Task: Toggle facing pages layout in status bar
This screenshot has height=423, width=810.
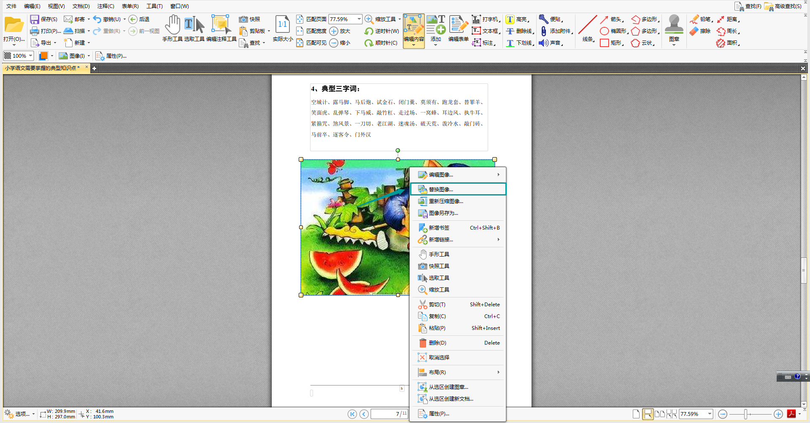Action: (x=660, y=414)
